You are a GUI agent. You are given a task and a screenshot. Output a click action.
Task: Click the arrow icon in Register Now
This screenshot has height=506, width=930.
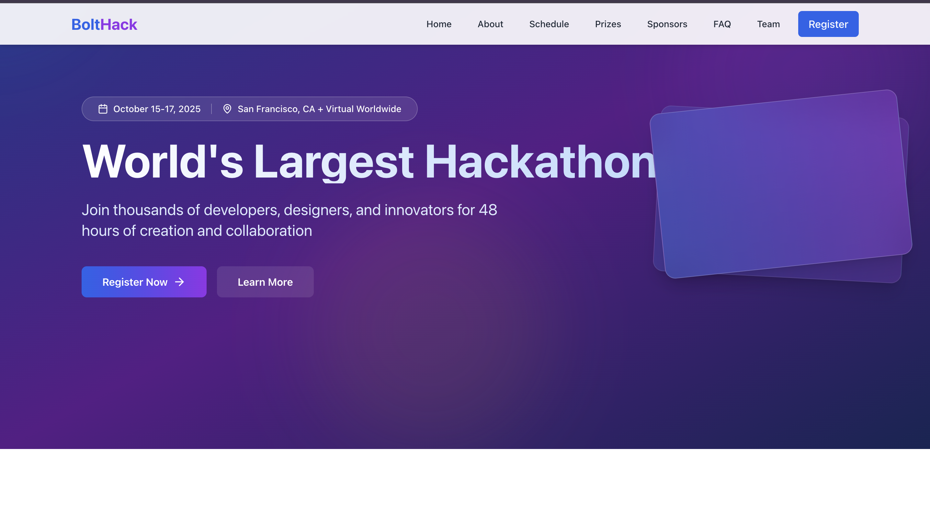tap(179, 282)
